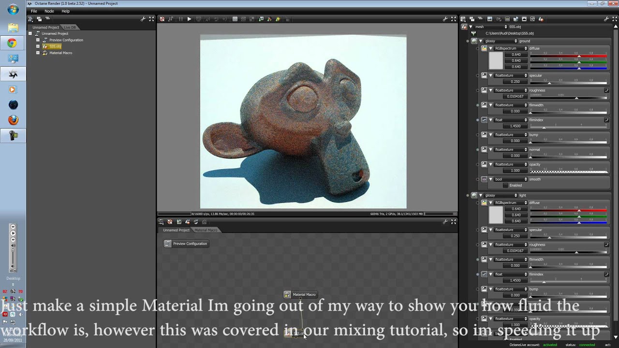Click the first icon in node graph toolbar

(161, 221)
